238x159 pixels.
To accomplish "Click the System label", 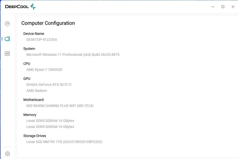I will 29,49.
